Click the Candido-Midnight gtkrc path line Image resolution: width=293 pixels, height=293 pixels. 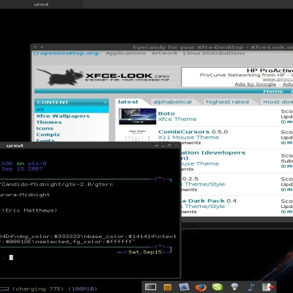click(56, 185)
